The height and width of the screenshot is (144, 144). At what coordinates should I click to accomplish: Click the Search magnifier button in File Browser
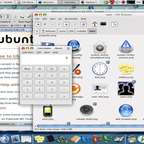coord(114,24)
